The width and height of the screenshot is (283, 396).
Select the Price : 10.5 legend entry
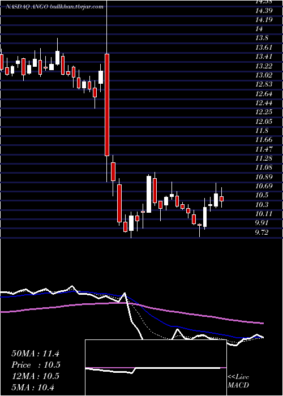tap(36, 365)
